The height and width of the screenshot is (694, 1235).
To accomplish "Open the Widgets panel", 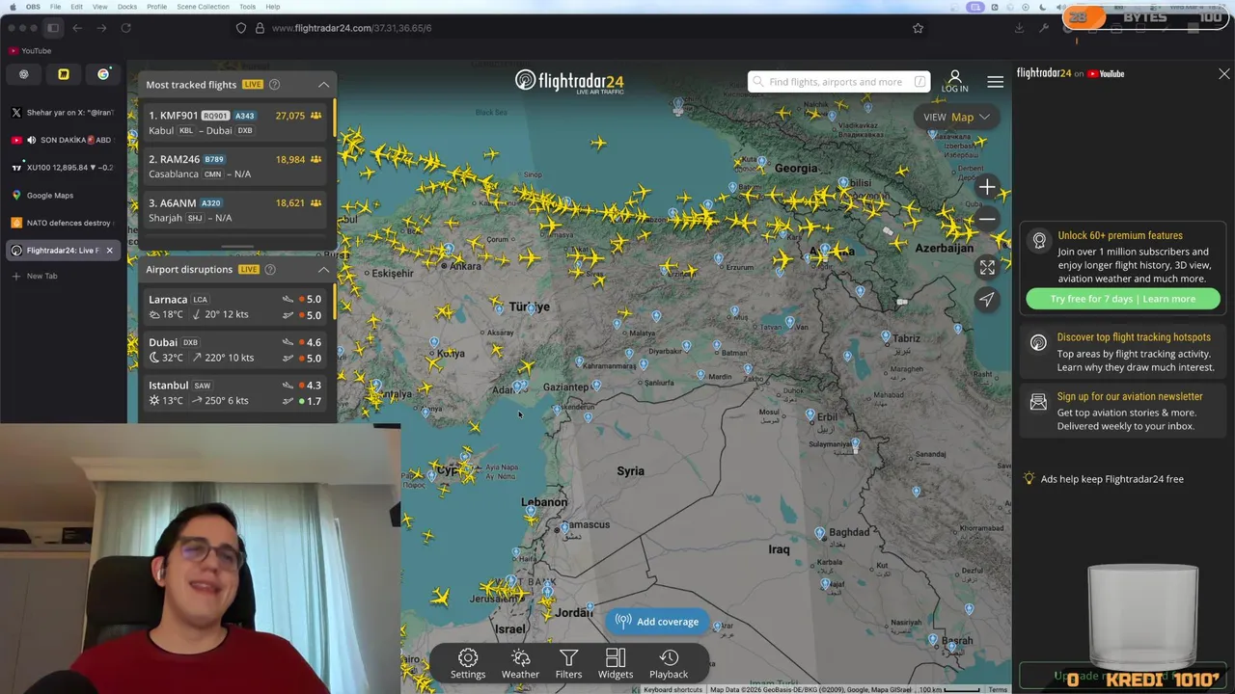I will coord(616,663).
